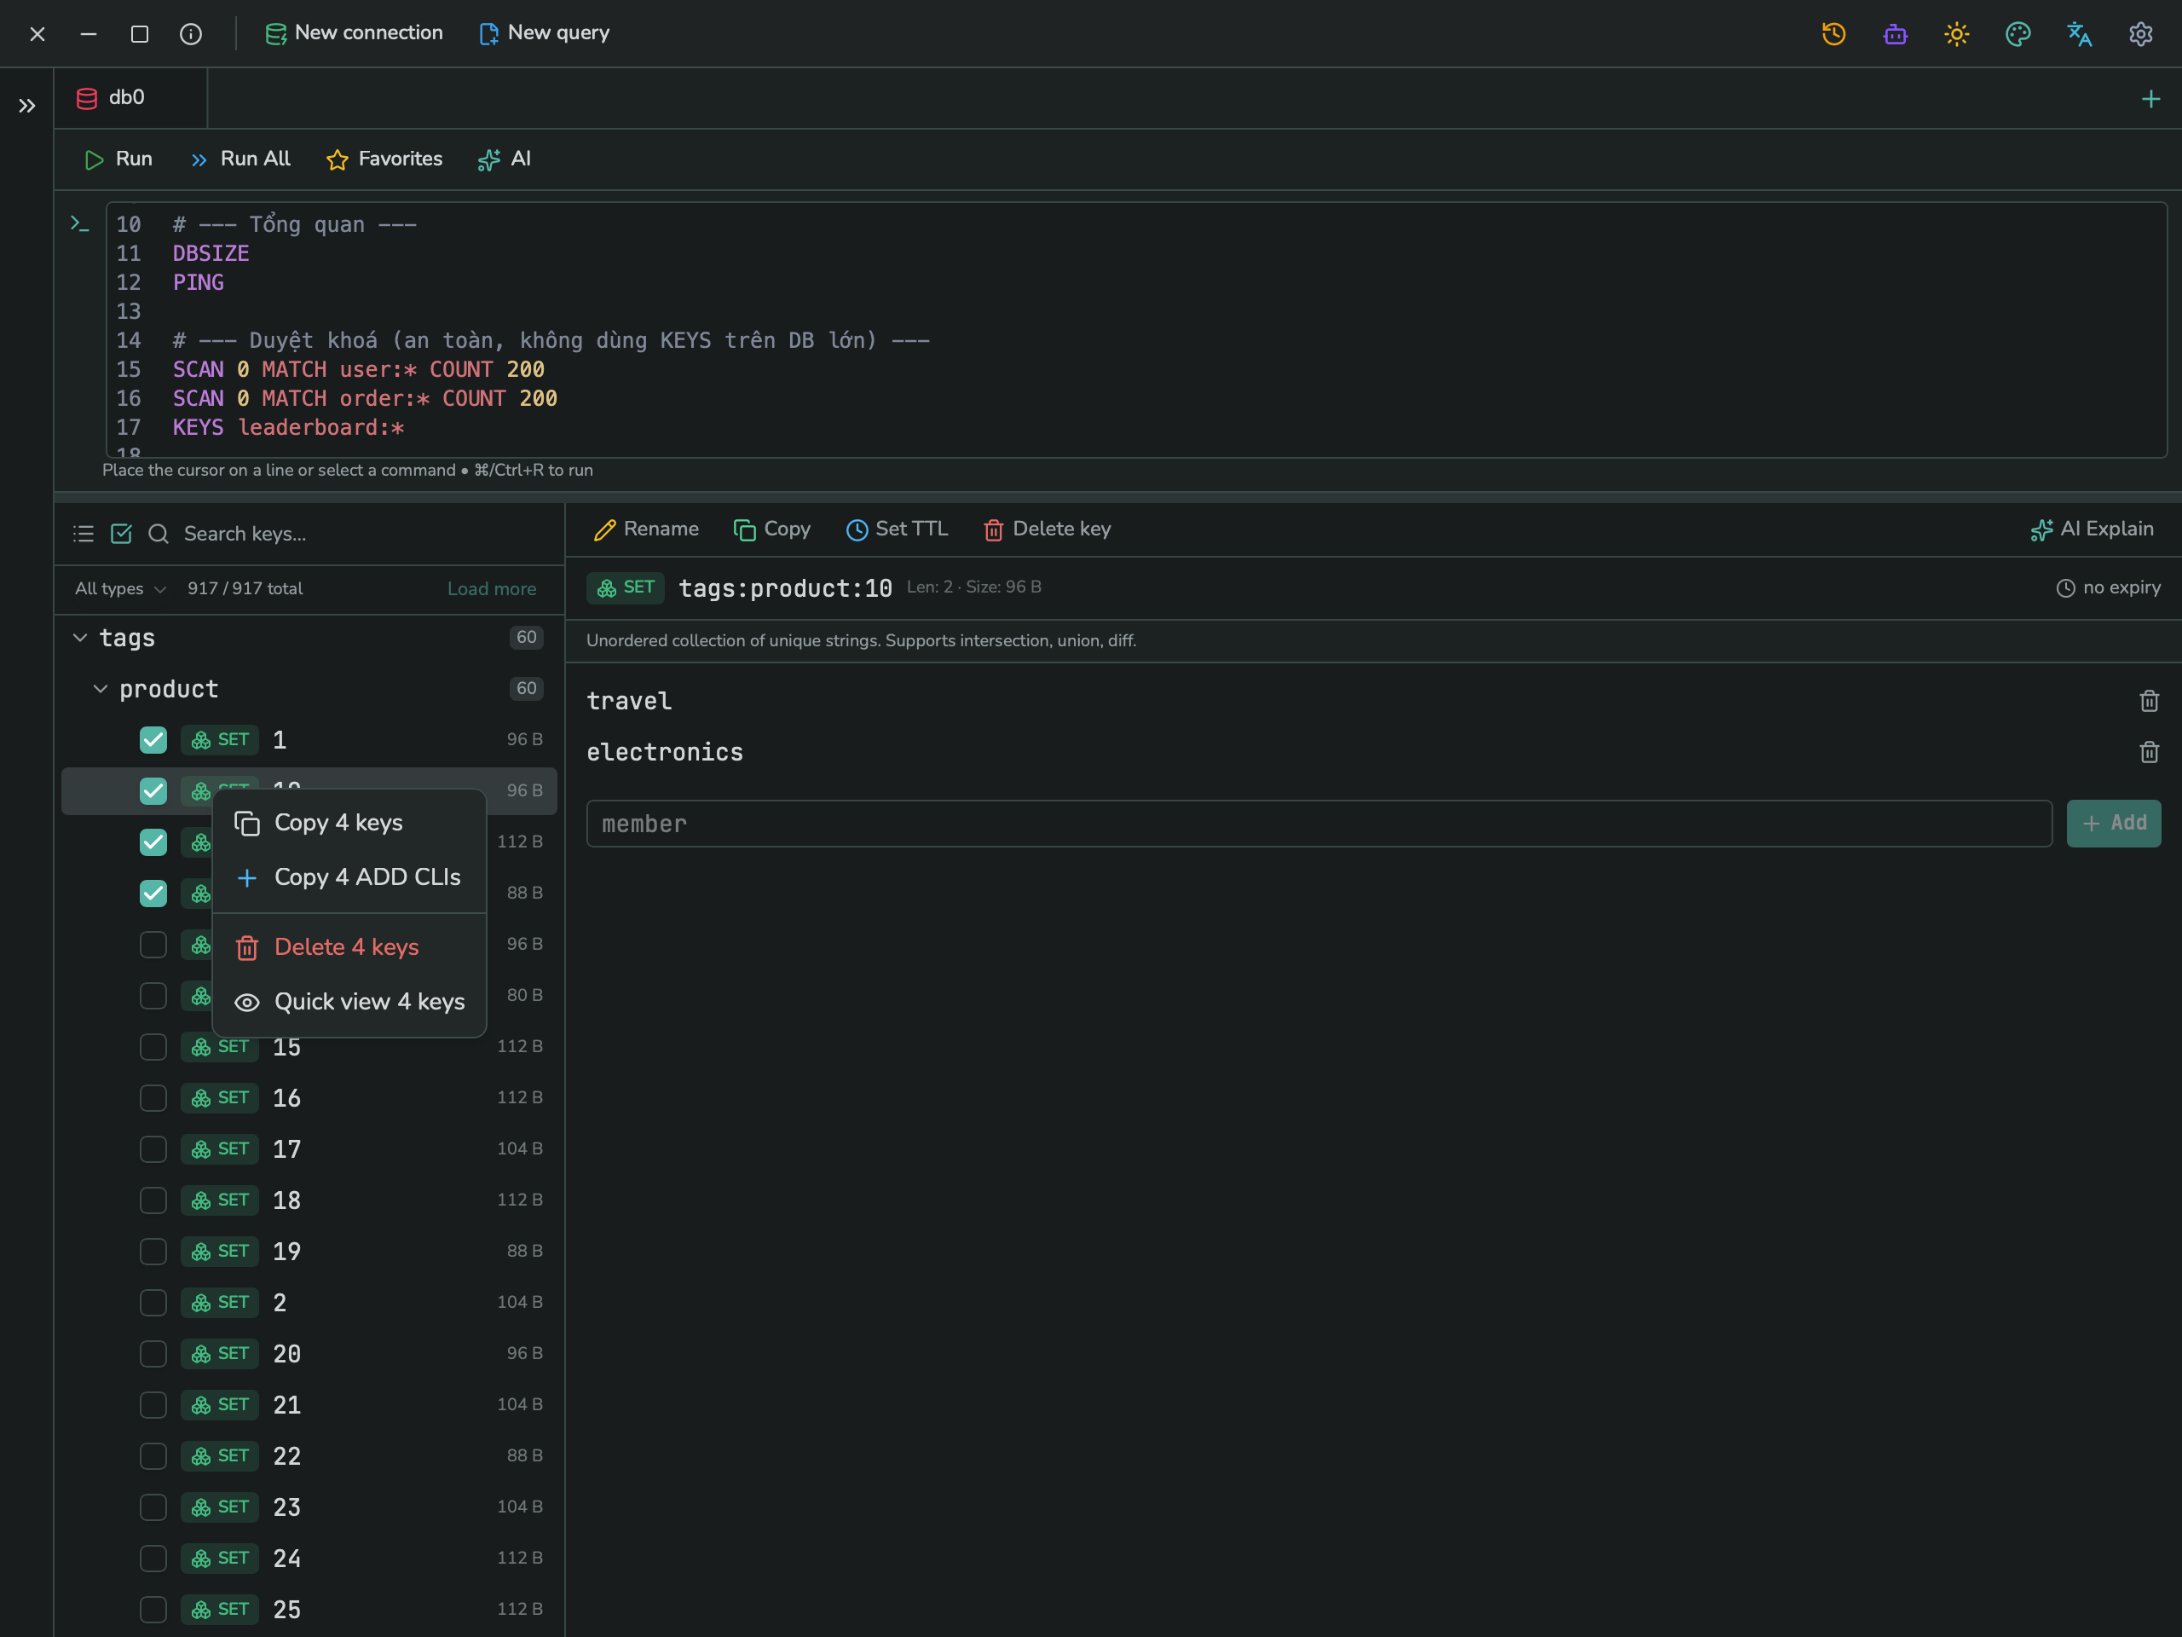This screenshot has height=1637, width=2182.
Task: Select key 24 in the tree
Action: (x=309, y=1558)
